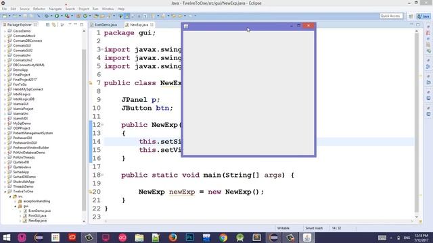
Task: Open the File menu
Action: (x=5, y=9)
